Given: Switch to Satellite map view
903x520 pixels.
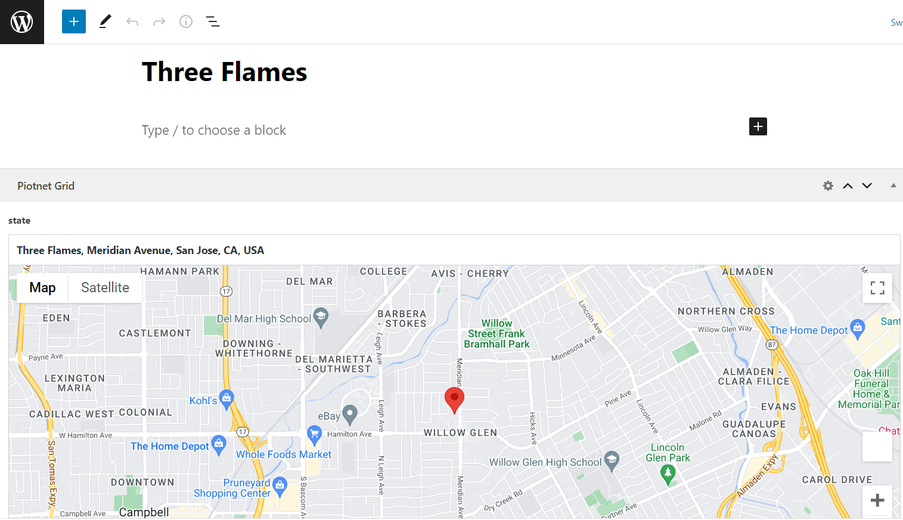Looking at the screenshot, I should point(105,287).
